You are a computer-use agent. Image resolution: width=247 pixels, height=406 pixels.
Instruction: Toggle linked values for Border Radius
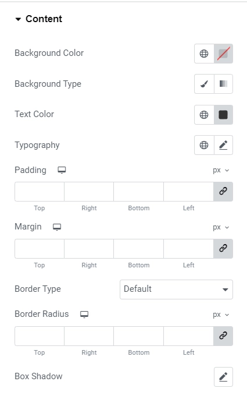point(223,336)
